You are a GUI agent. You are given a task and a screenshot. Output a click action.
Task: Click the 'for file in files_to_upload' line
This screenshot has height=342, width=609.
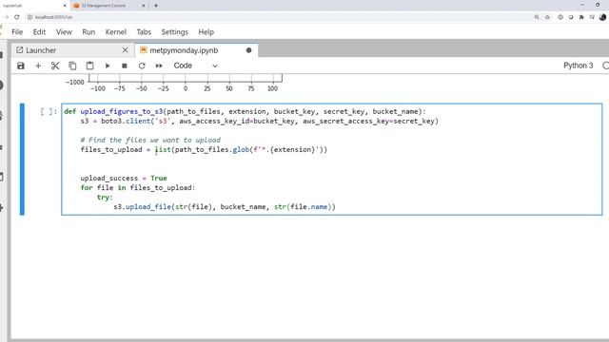point(138,188)
